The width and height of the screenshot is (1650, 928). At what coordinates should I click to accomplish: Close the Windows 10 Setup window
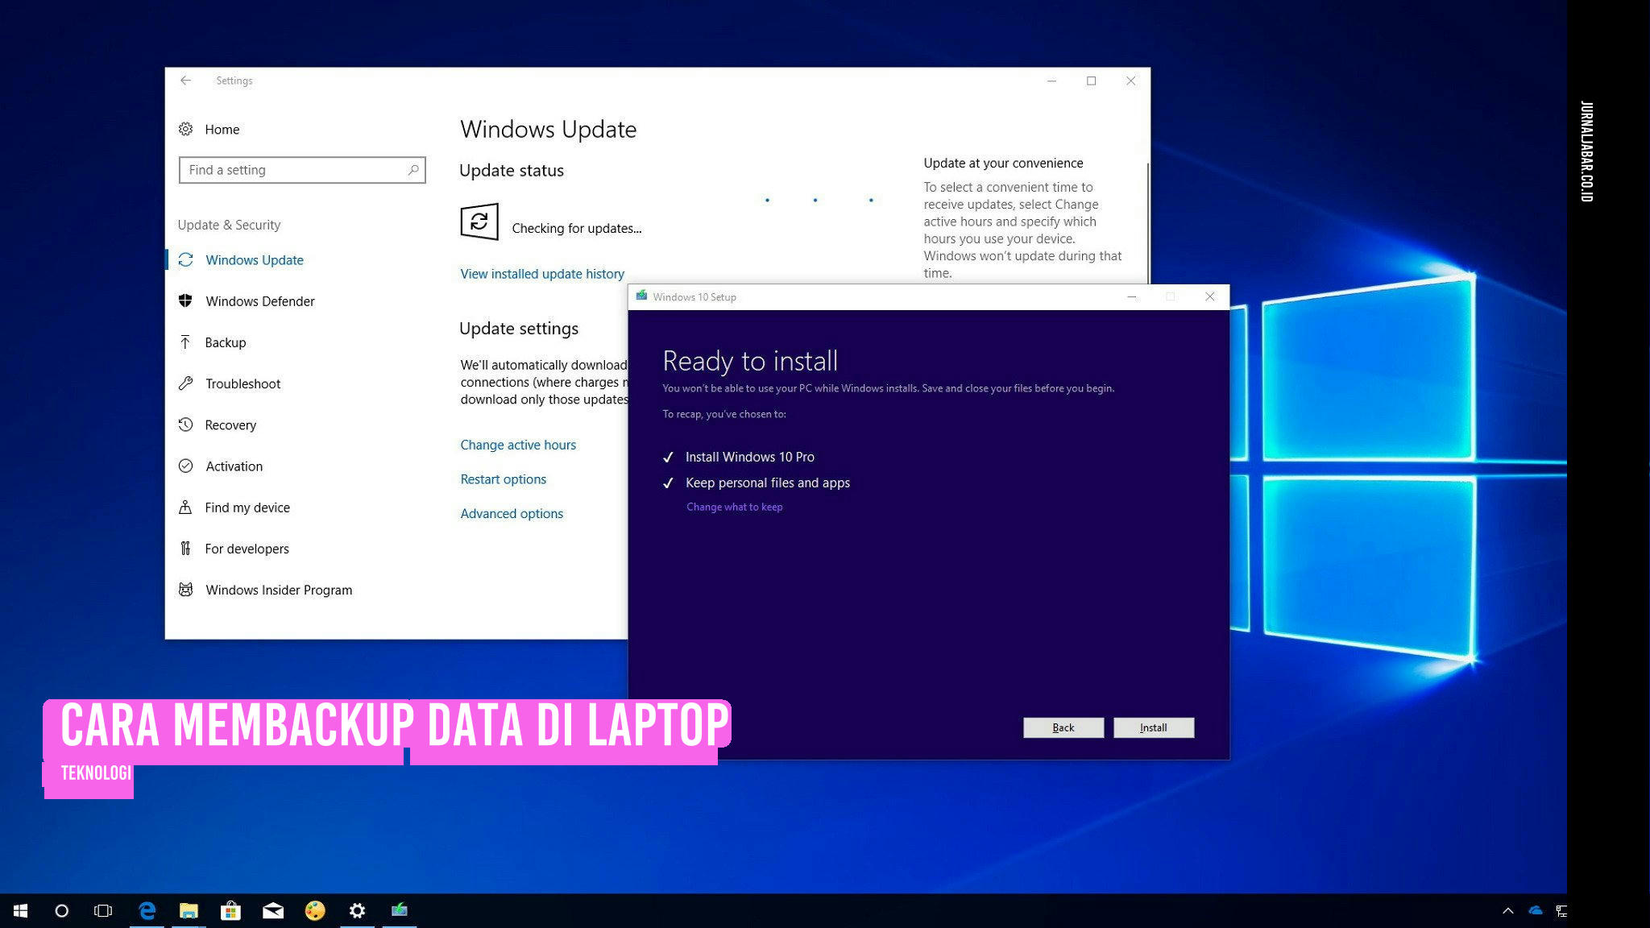click(x=1209, y=296)
